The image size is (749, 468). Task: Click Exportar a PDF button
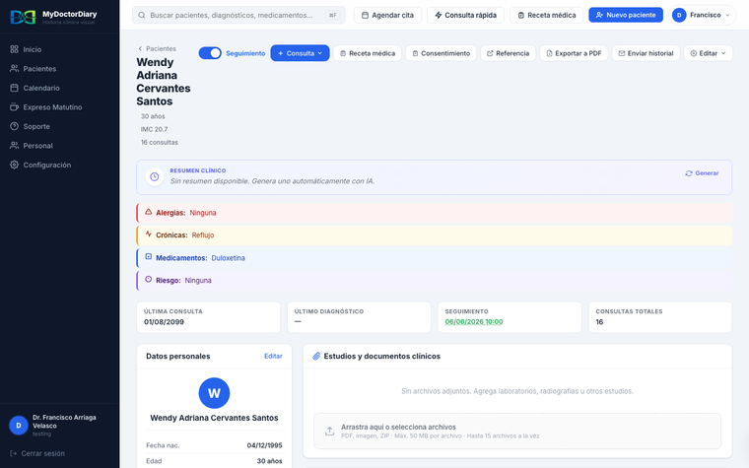click(574, 53)
